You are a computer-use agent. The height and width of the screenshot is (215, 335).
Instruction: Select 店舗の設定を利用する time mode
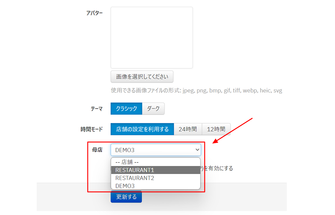click(x=142, y=129)
